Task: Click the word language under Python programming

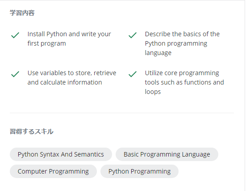Action: tap(158, 53)
